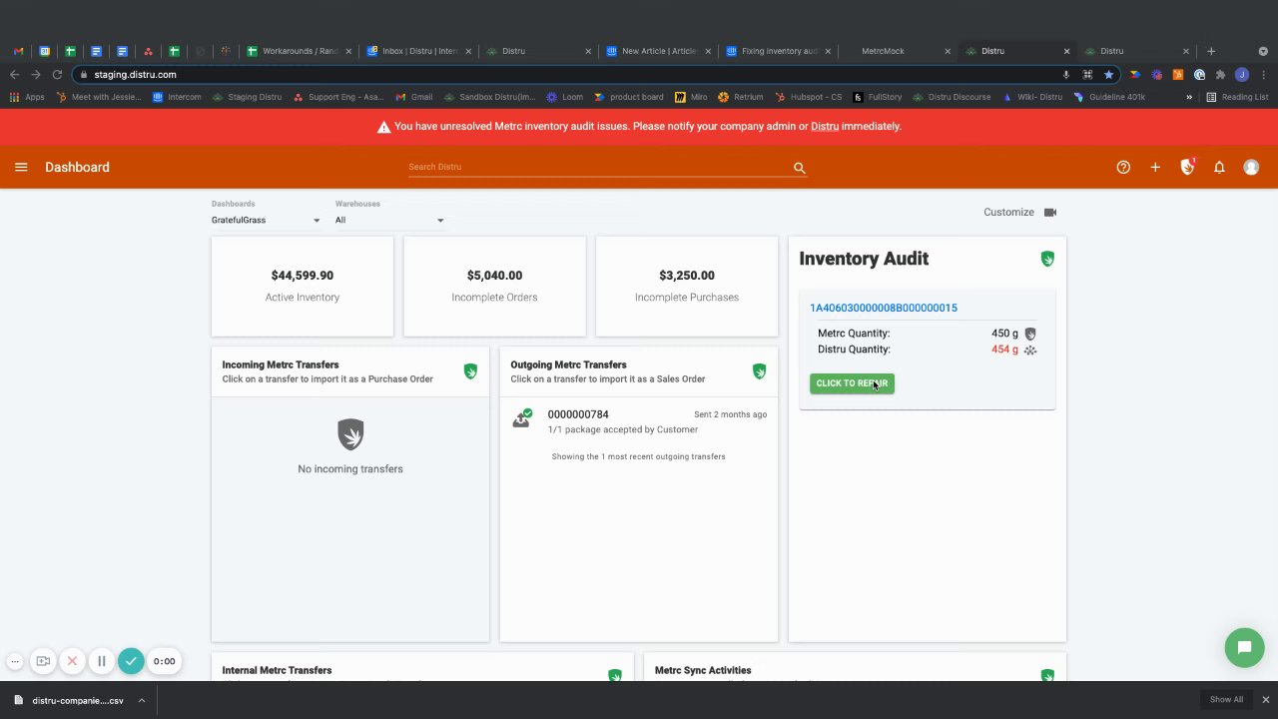Open the Intercom chat bubble
The height and width of the screenshot is (719, 1278).
point(1244,647)
